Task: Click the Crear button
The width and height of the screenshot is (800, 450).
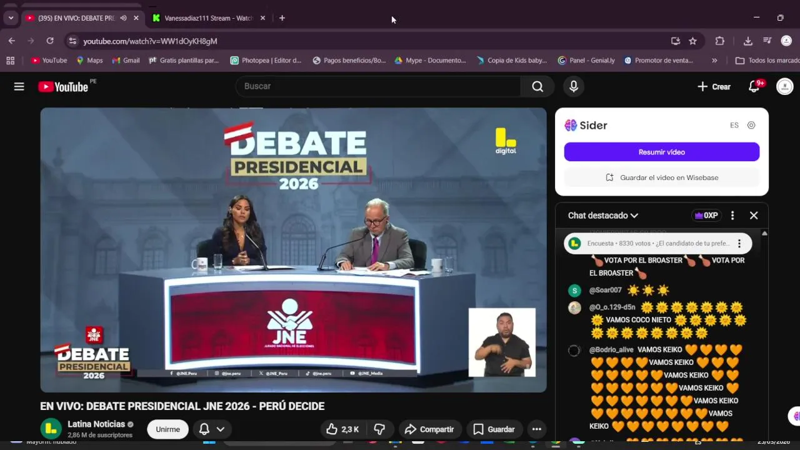Action: pyautogui.click(x=714, y=87)
